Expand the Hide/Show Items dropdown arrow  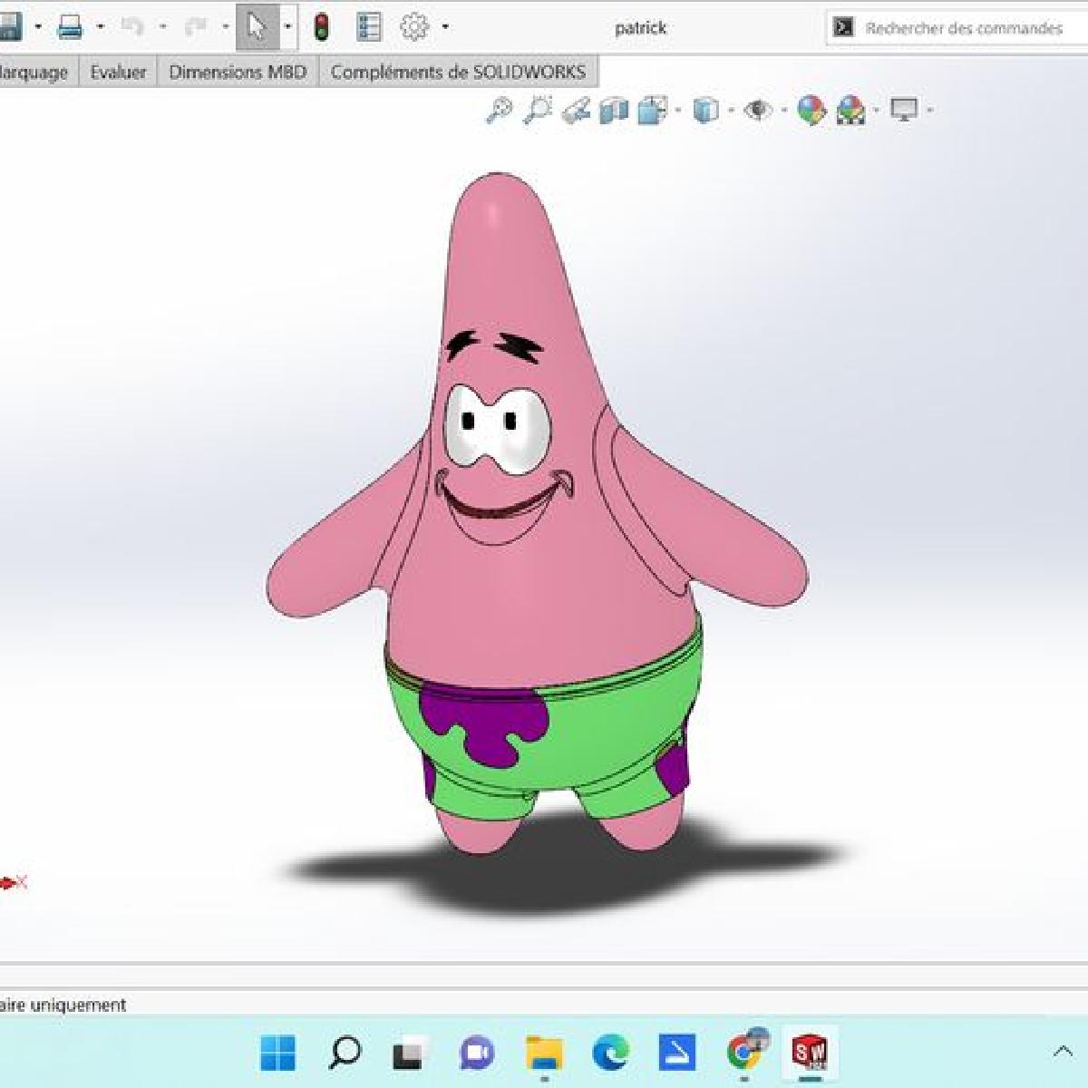(x=783, y=111)
